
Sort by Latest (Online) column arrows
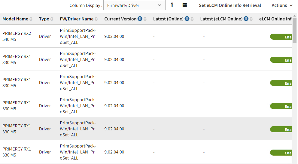point(192,19)
